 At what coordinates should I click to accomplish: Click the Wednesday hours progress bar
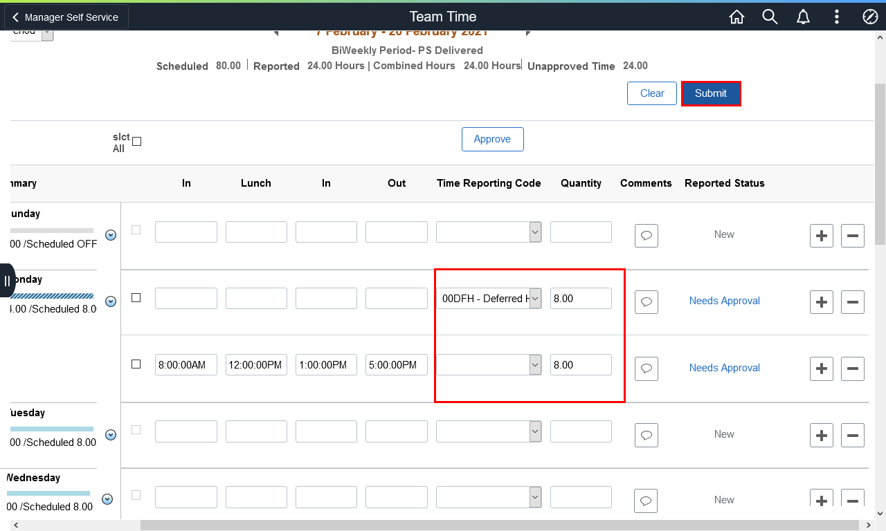coord(48,493)
